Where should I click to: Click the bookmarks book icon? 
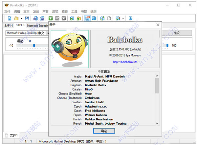click(x=118, y=18)
